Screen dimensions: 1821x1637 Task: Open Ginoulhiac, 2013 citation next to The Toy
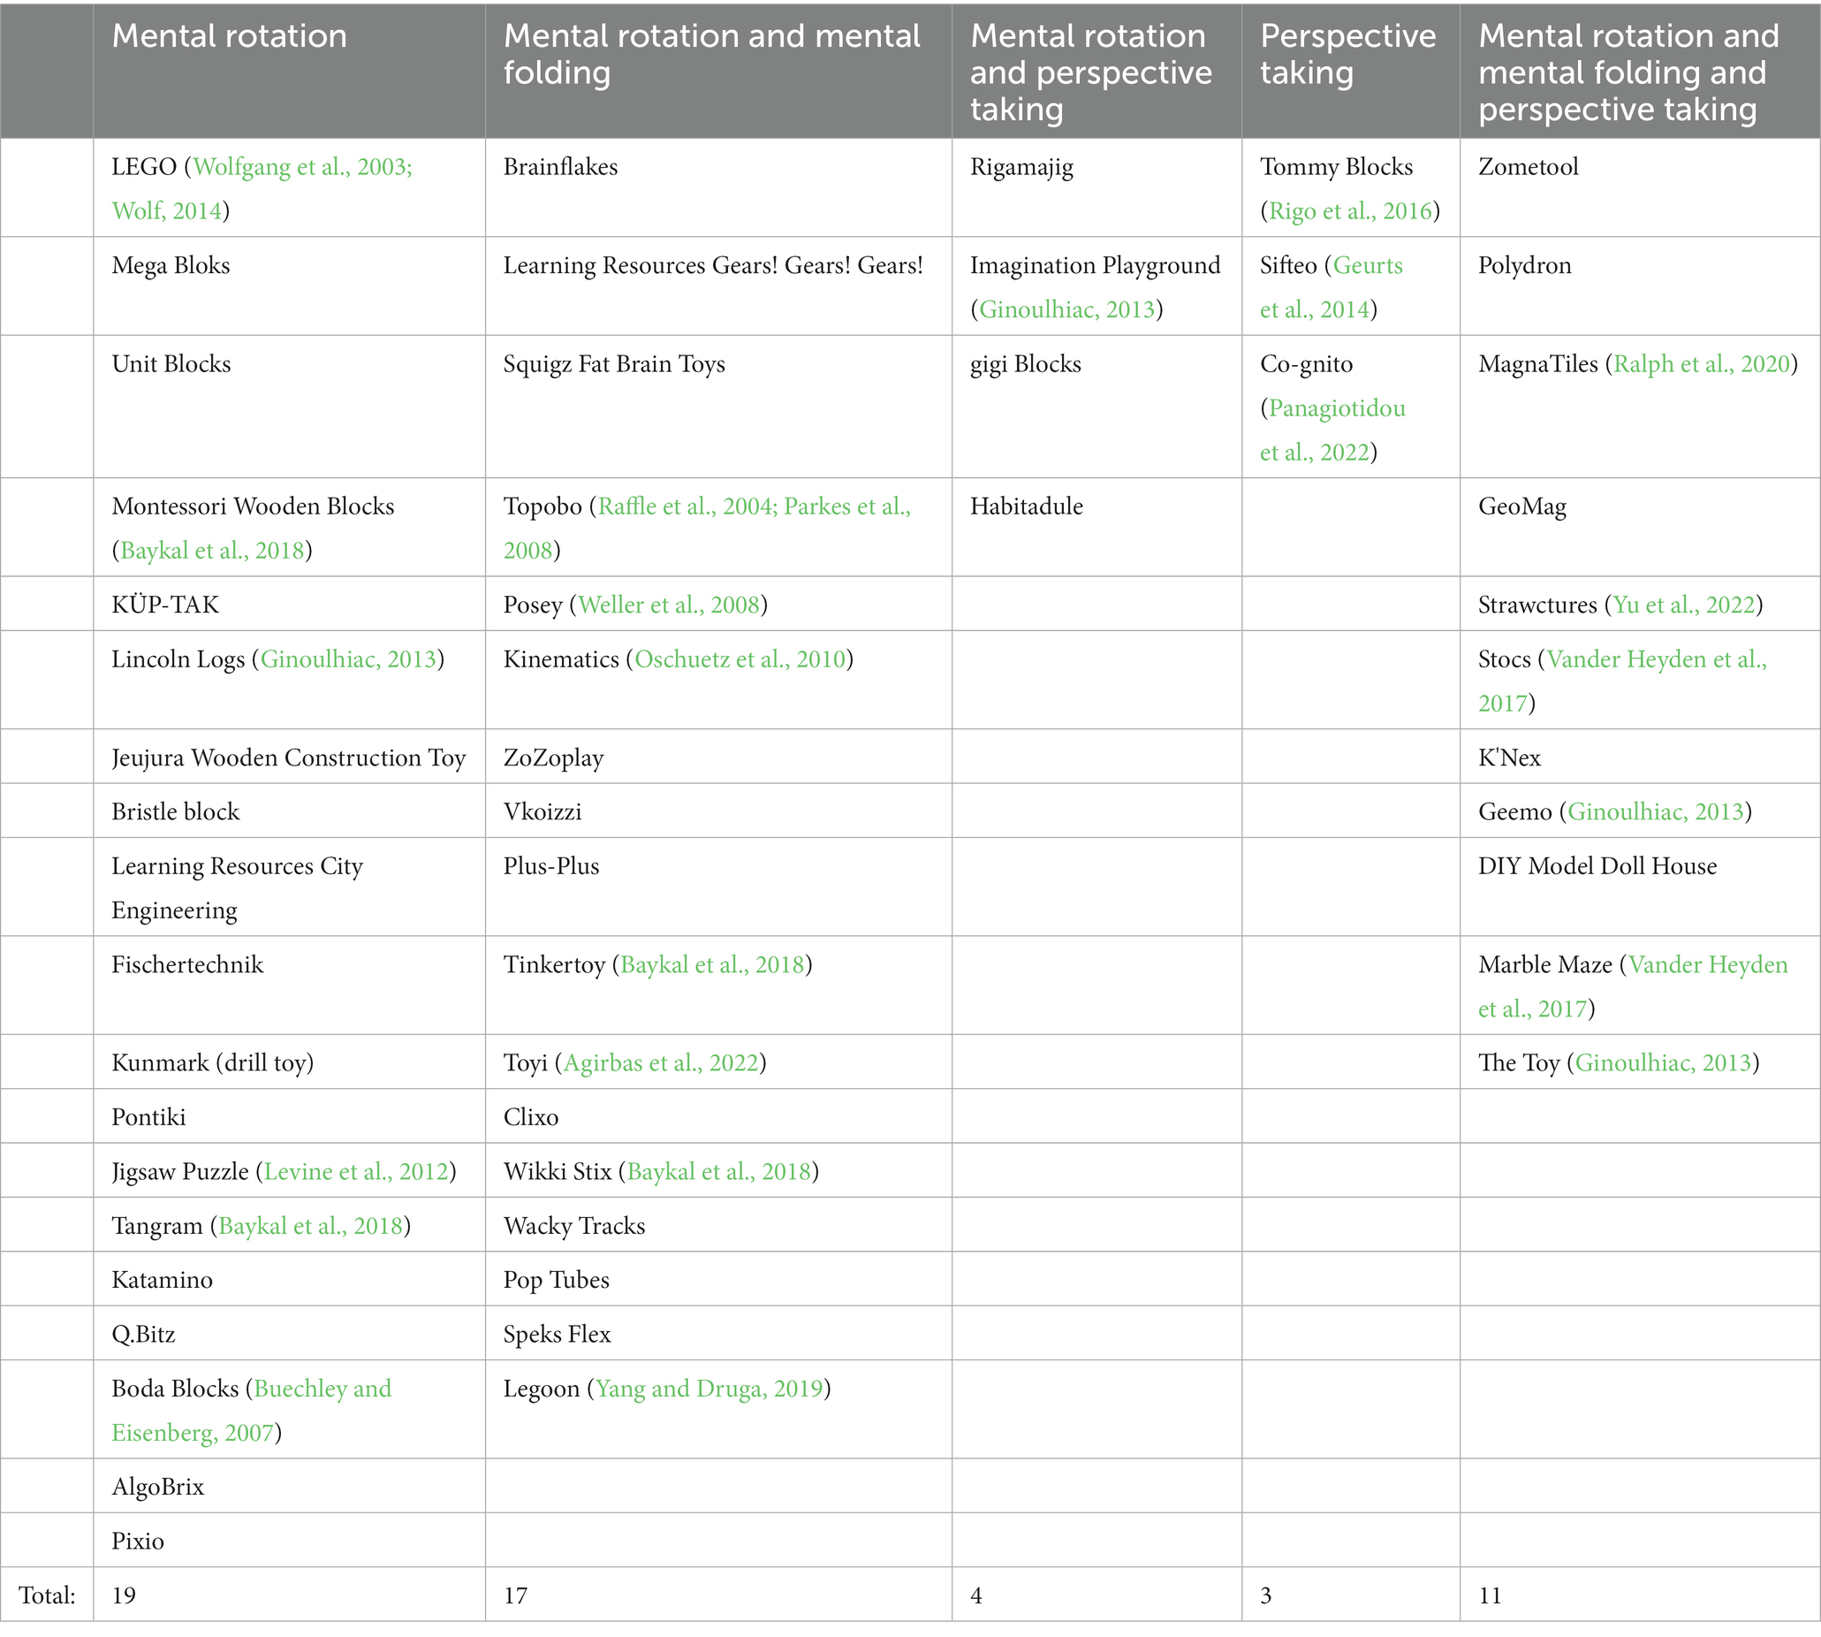click(x=1664, y=1063)
